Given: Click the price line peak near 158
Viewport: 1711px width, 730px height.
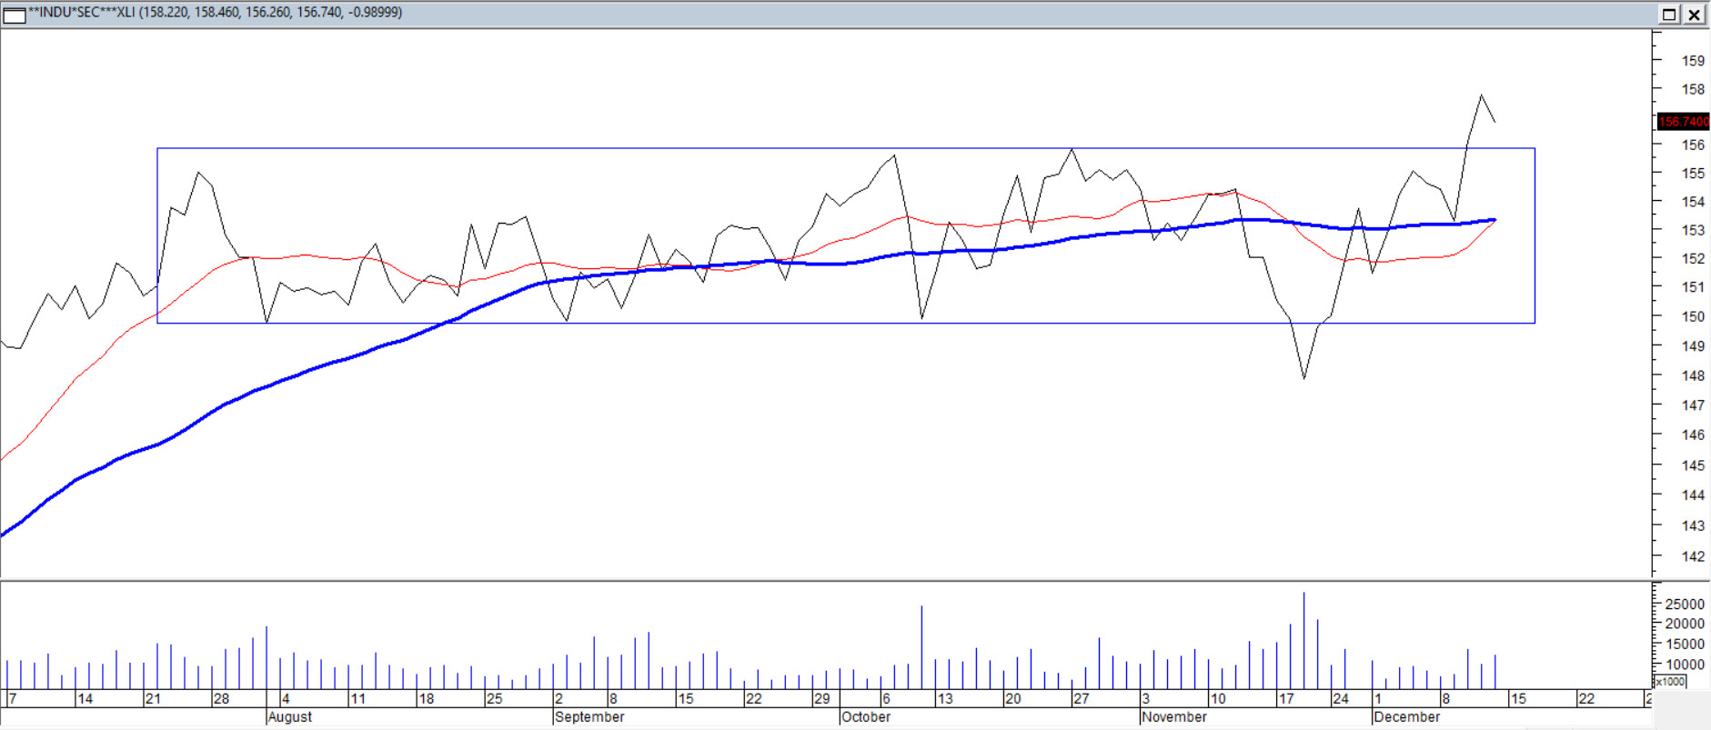Looking at the screenshot, I should pos(1481,95).
